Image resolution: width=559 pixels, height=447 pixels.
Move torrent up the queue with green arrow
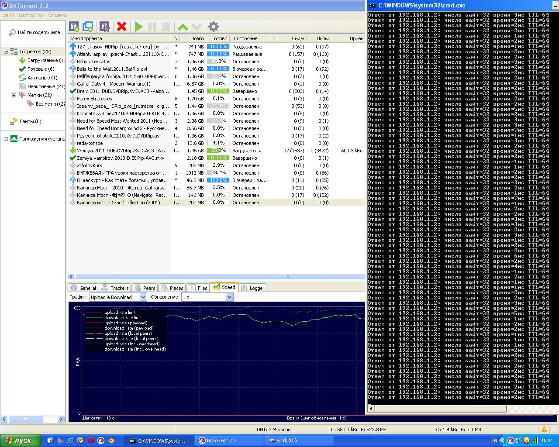pyautogui.click(x=183, y=27)
